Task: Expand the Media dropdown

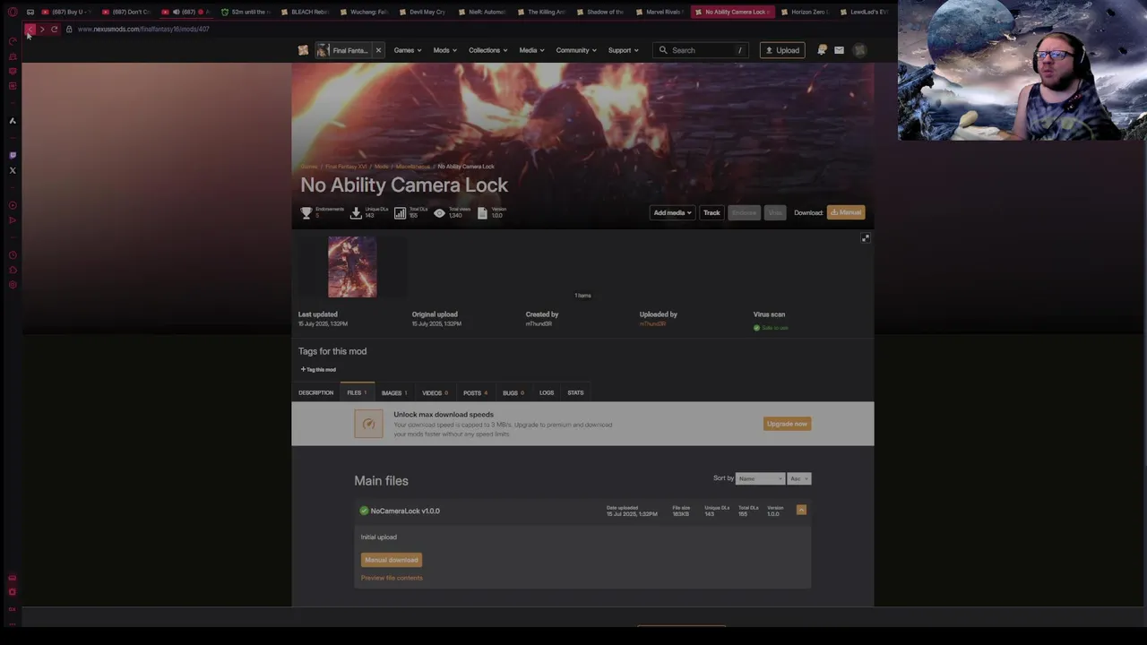Action: pos(531,50)
